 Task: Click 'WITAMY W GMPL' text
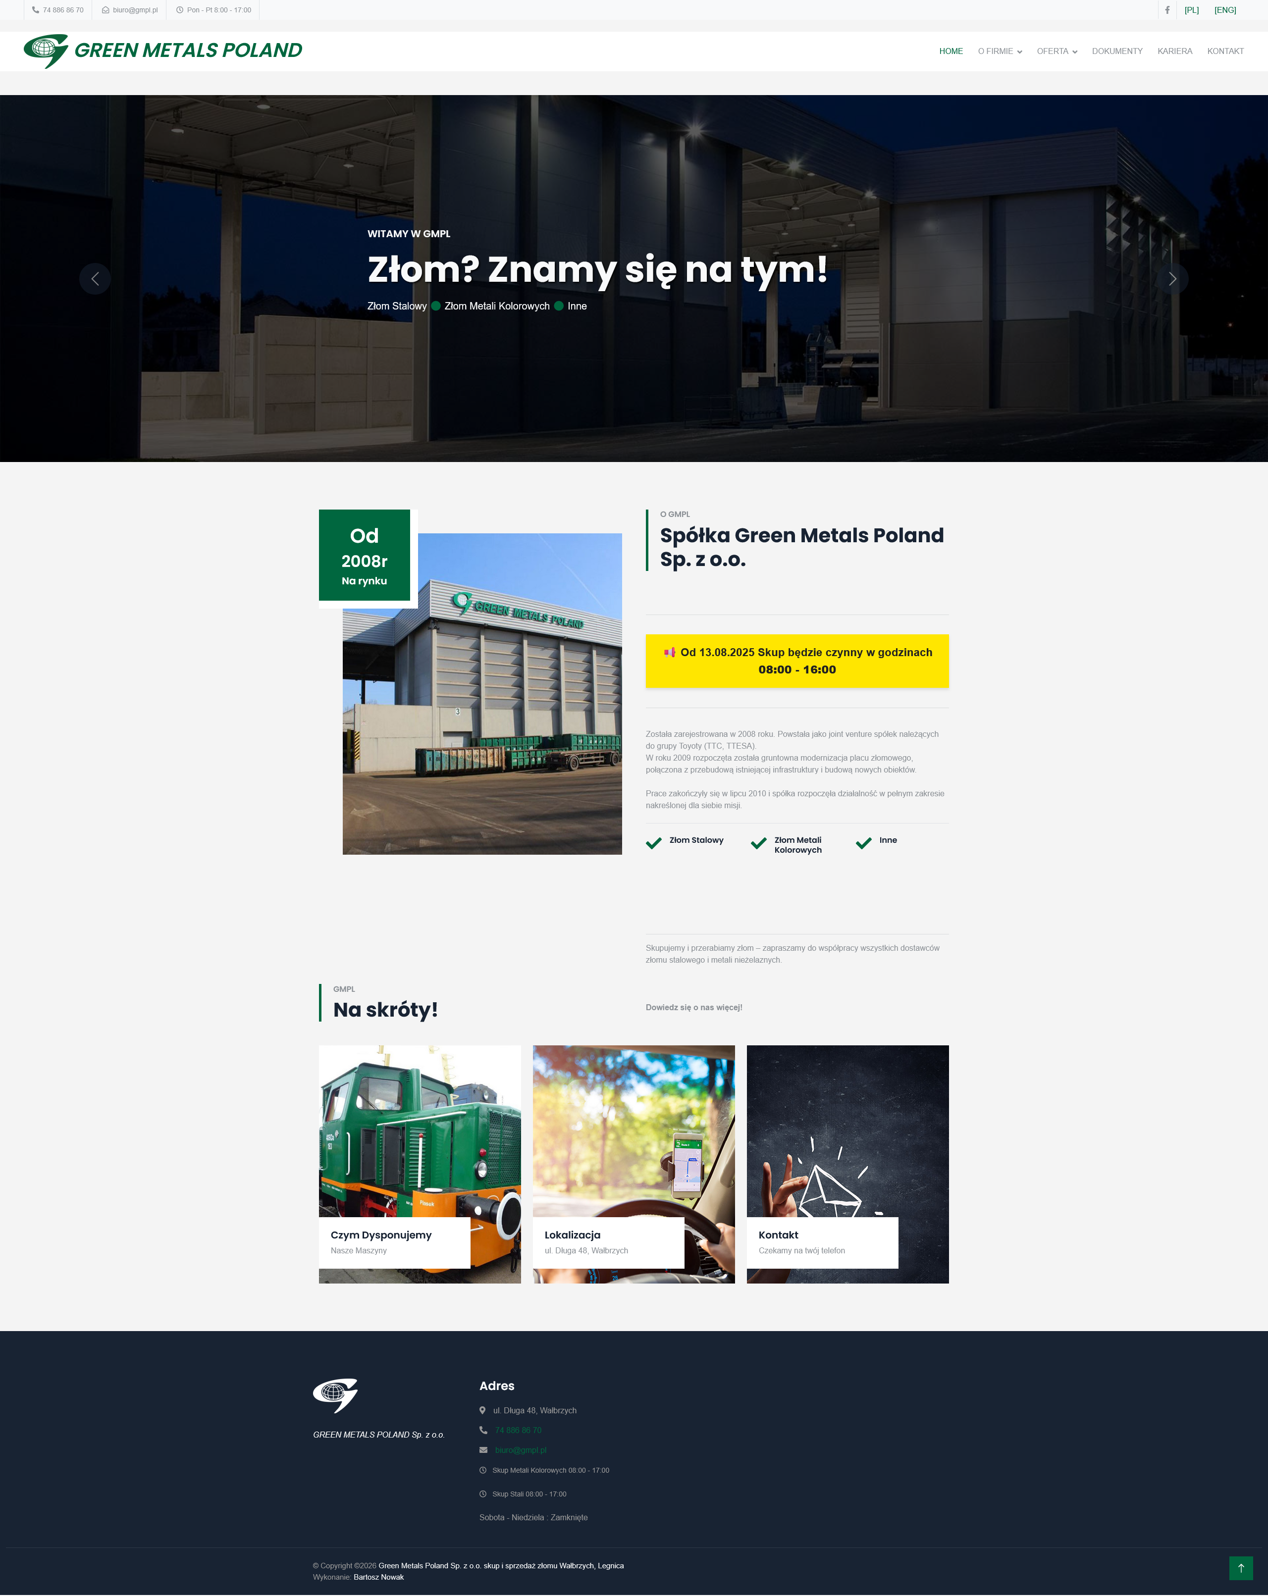tap(409, 234)
